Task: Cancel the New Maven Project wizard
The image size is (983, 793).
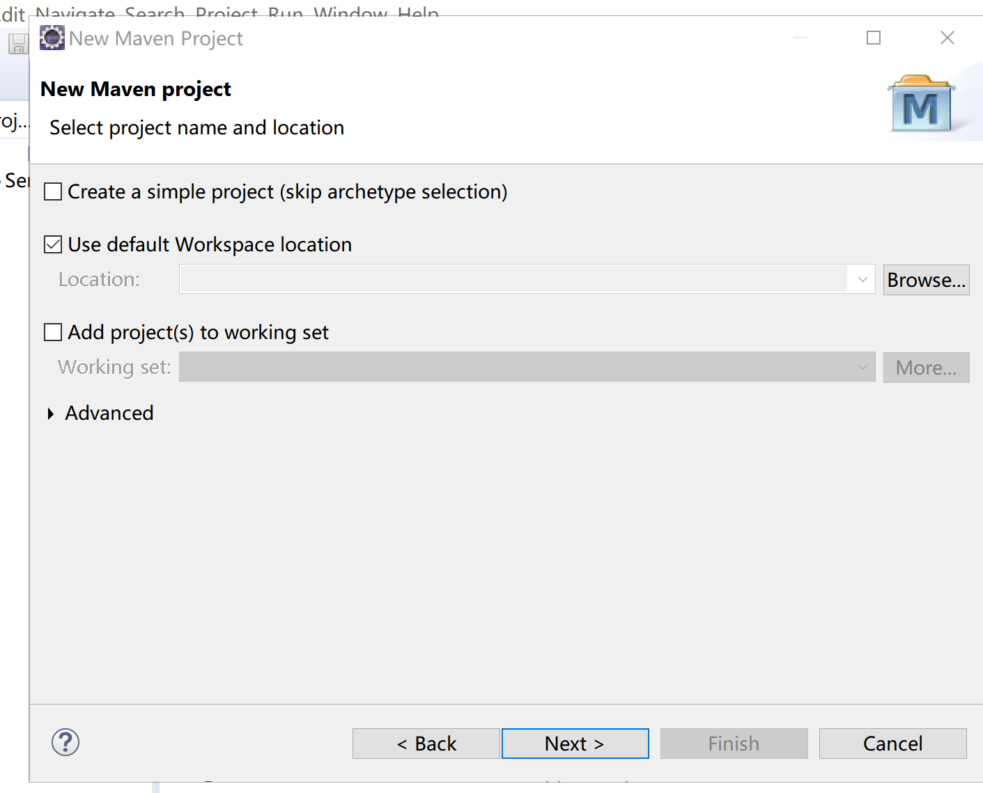Action: coord(893,744)
